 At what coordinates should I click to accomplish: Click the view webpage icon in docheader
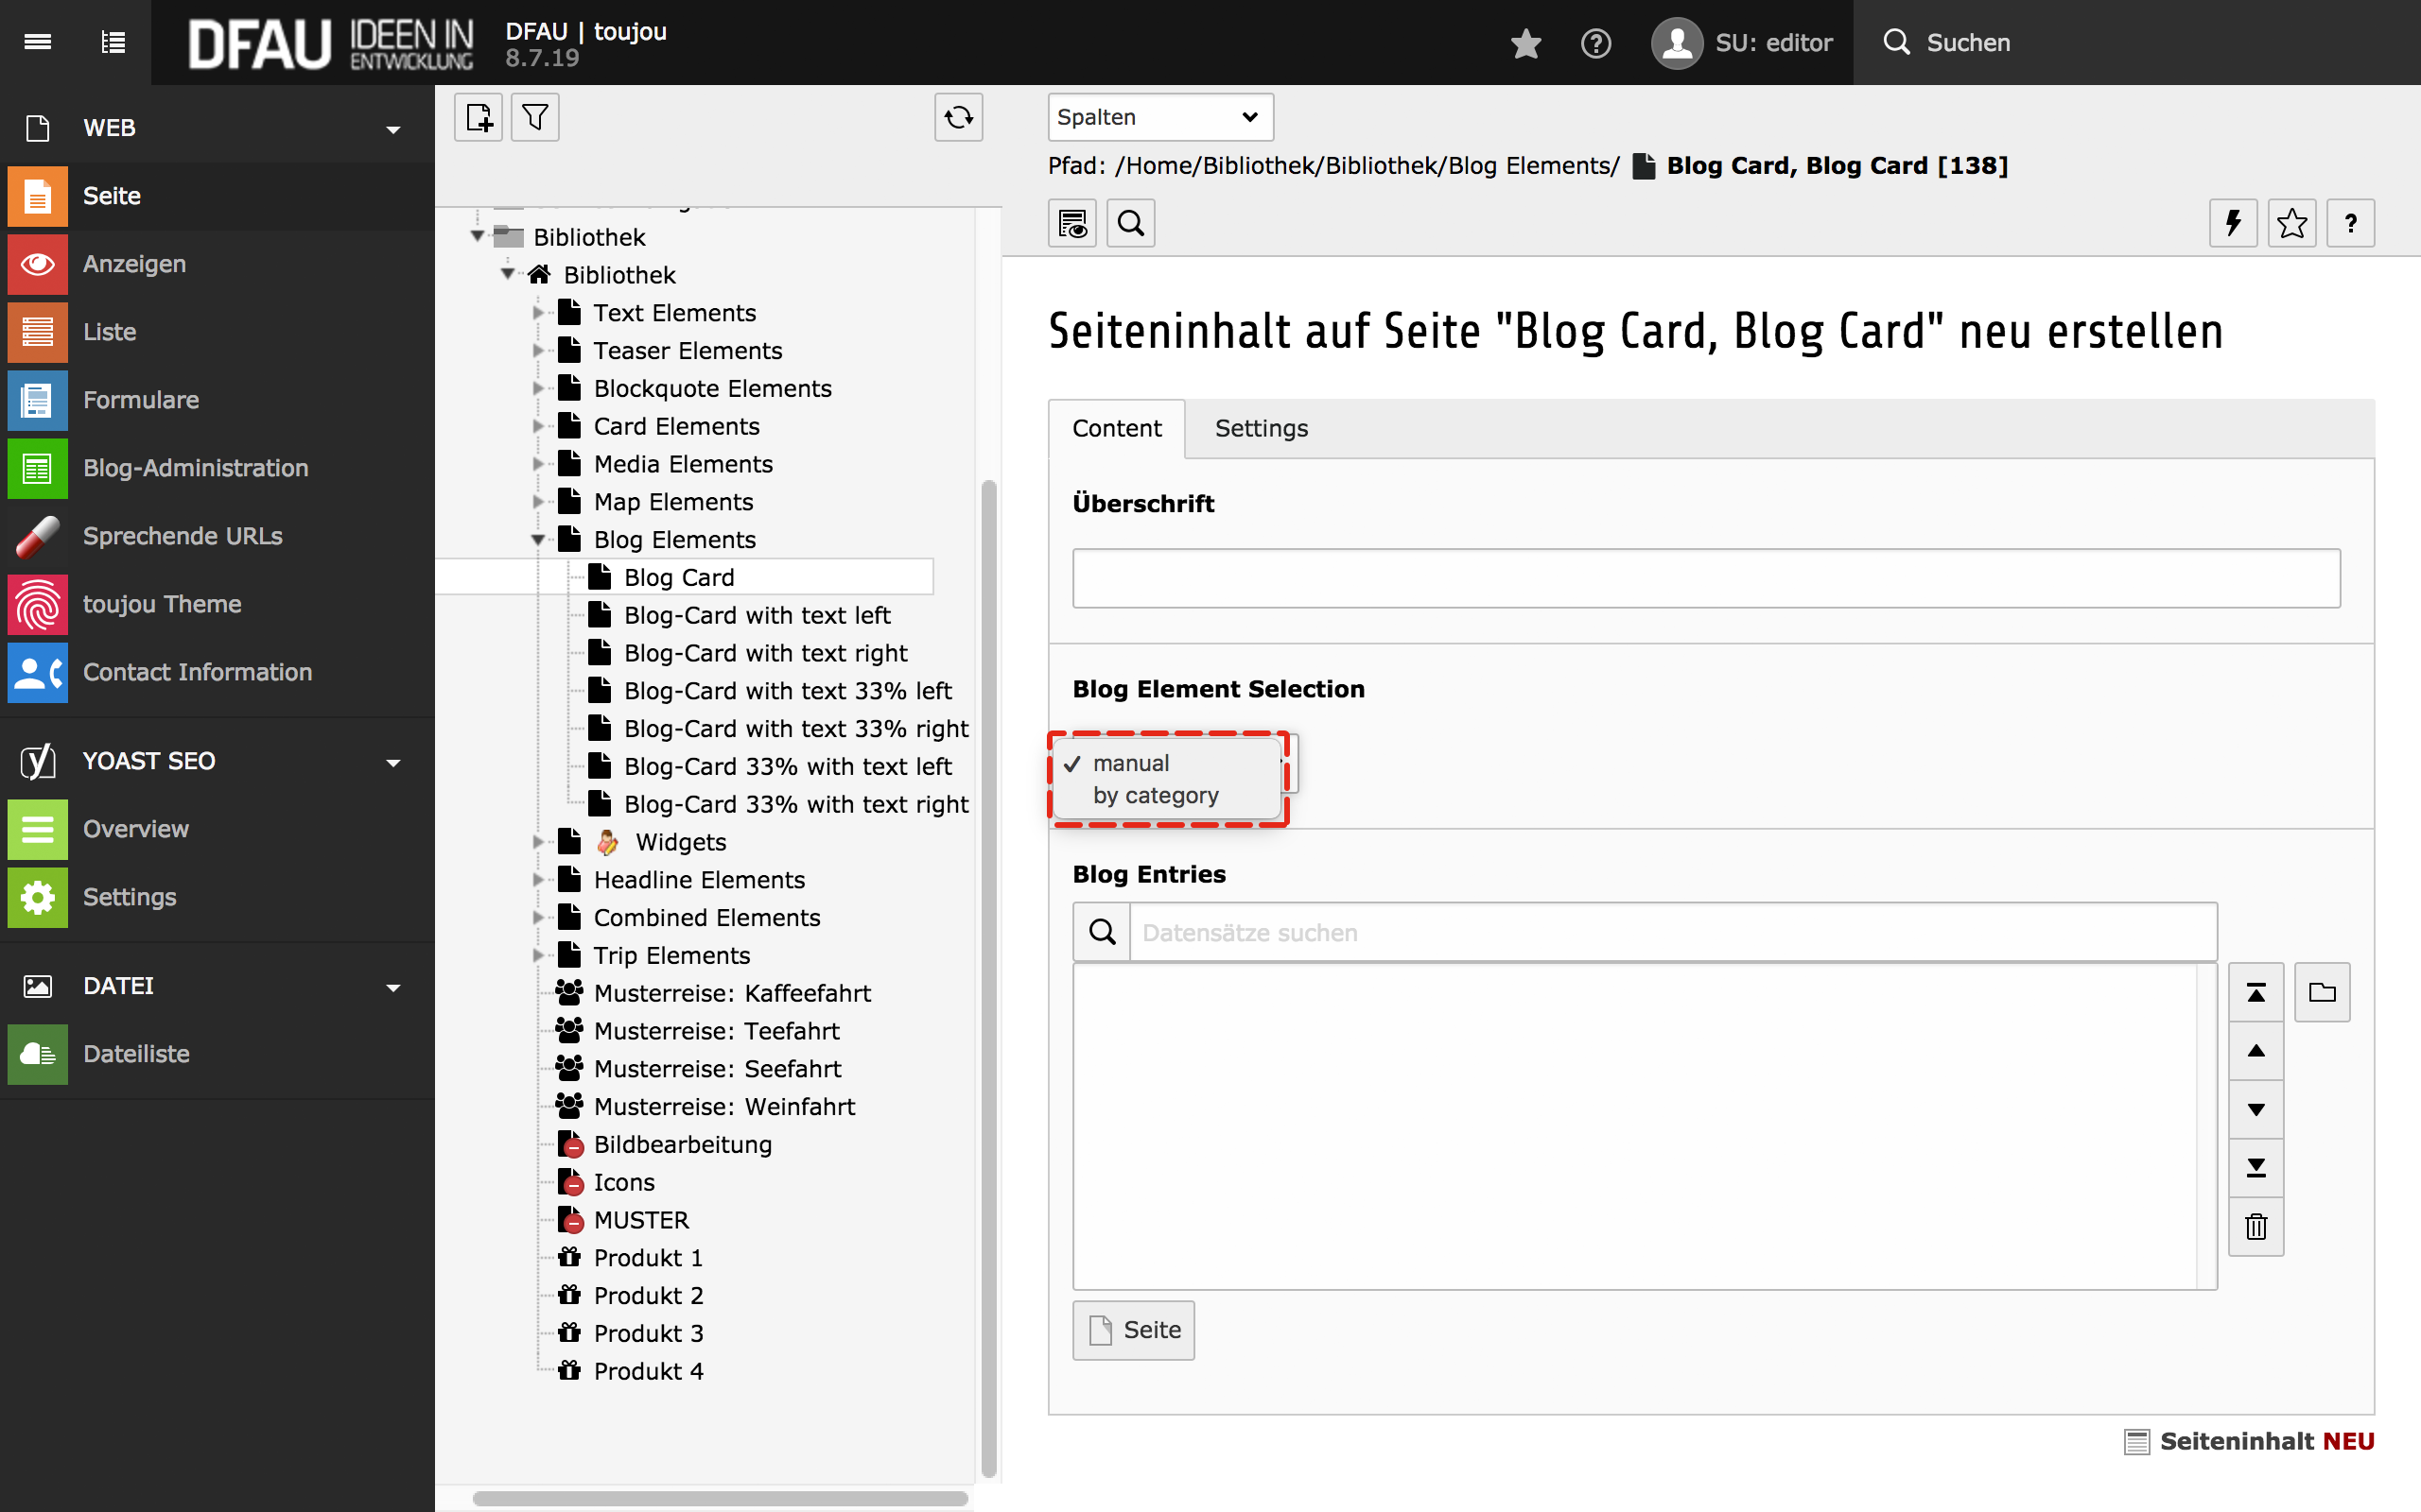[1072, 223]
